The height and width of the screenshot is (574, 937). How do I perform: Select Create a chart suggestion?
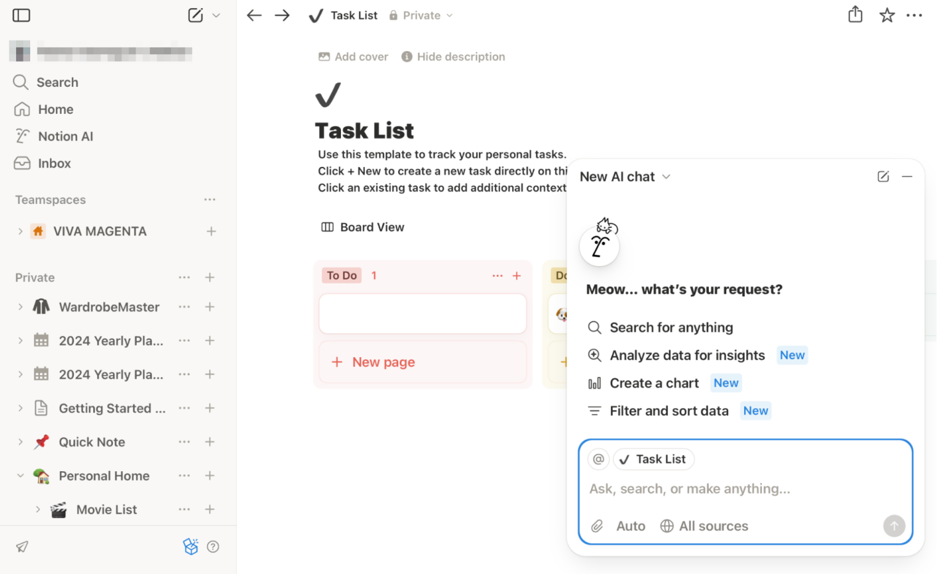coord(664,383)
